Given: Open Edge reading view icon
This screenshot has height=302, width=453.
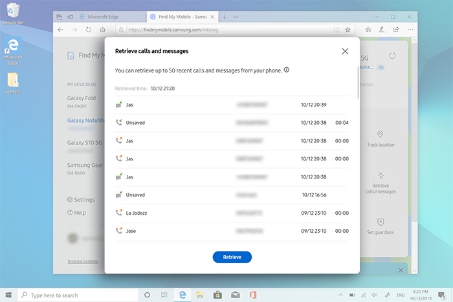Looking at the screenshot, I should 336,30.
